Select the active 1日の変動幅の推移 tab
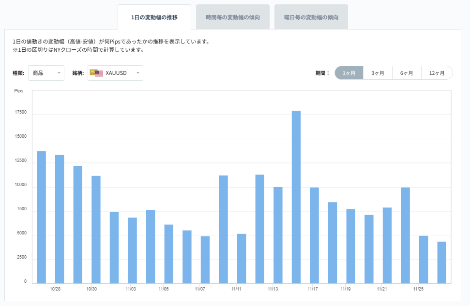This screenshot has width=470, height=306. pos(155,16)
